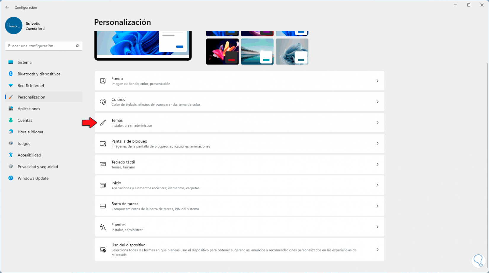This screenshot has width=489, height=273.
Task: Click the Juegos label in sidebar
Action: point(24,143)
